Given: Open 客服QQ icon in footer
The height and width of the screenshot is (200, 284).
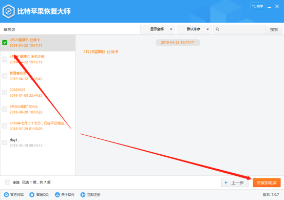Looking at the screenshot, I should [x=32, y=194].
